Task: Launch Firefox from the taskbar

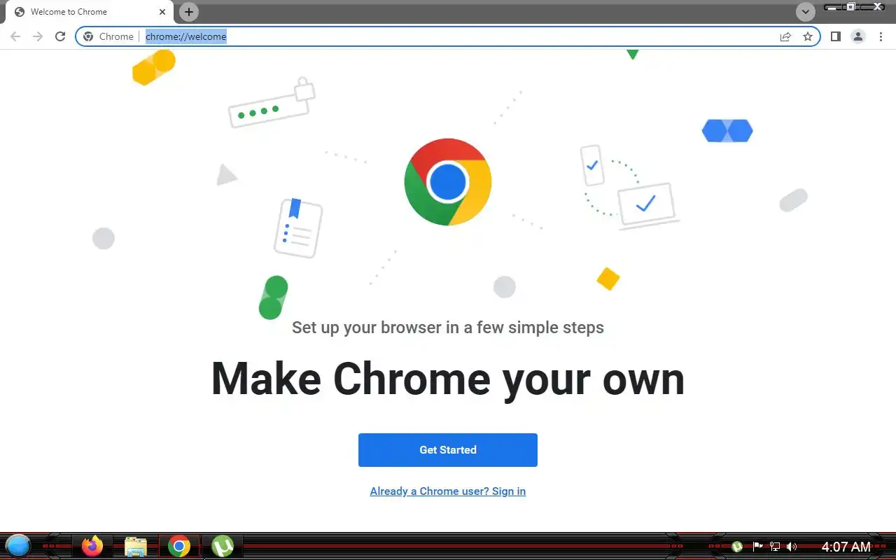Action: point(92,546)
